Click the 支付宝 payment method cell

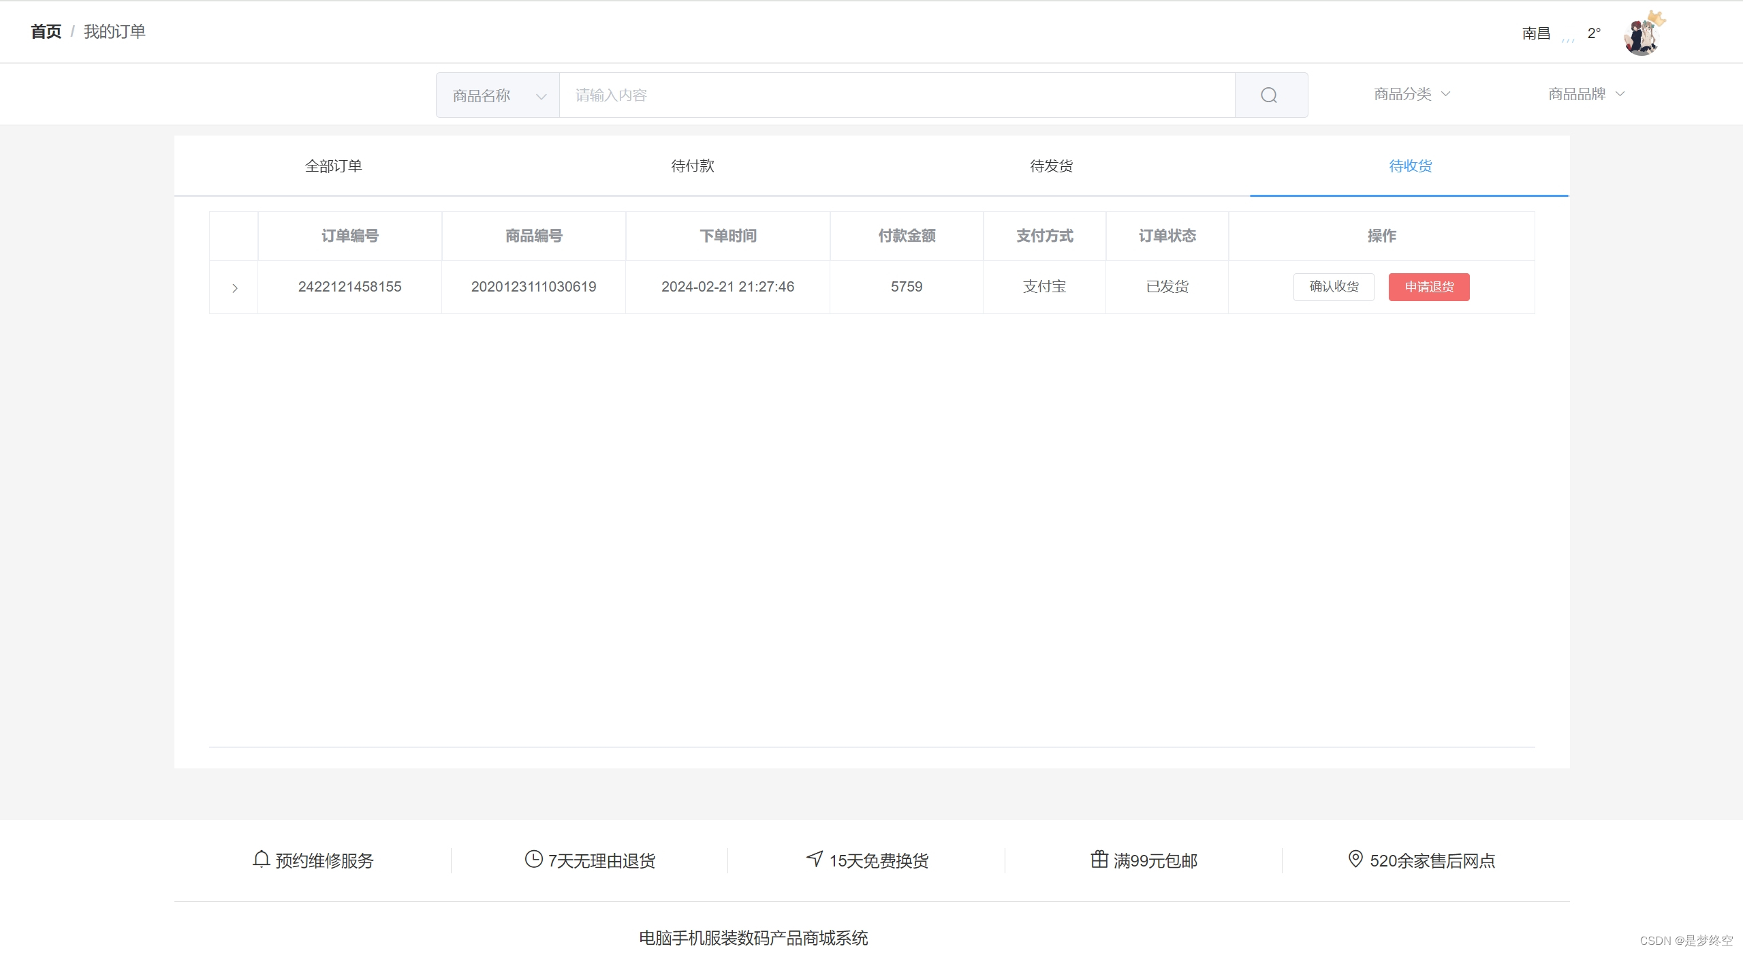coord(1044,287)
